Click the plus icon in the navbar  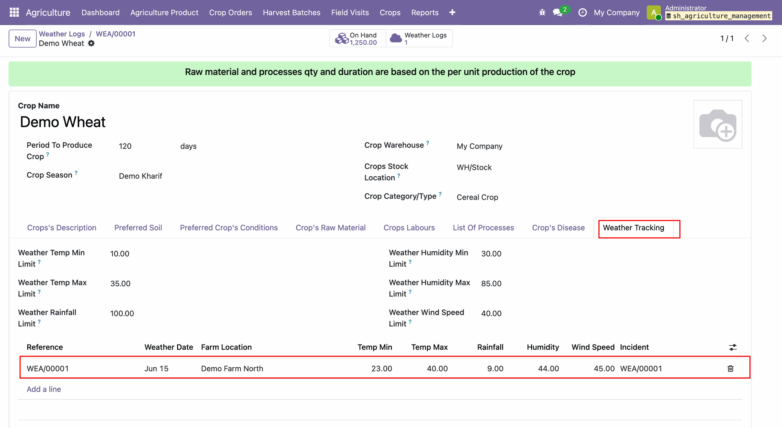click(x=452, y=13)
